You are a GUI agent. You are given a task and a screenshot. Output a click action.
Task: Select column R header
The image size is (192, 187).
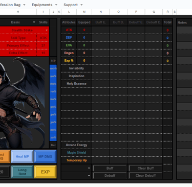pyautogui.click(x=167, y=12)
